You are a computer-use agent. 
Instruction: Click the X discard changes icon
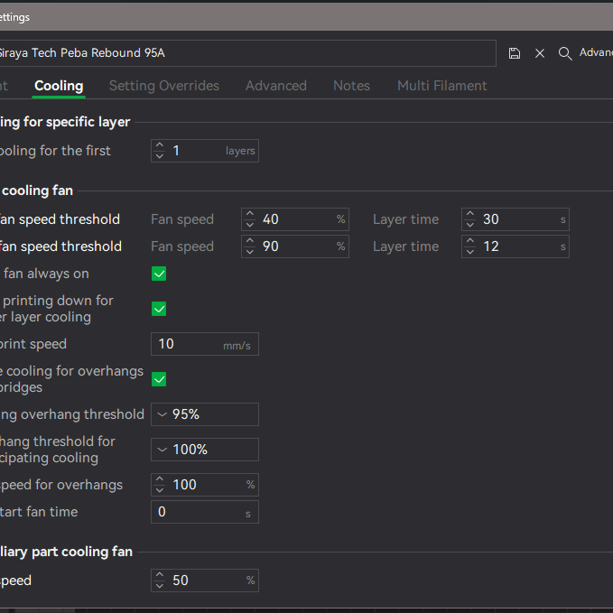pyautogui.click(x=540, y=53)
